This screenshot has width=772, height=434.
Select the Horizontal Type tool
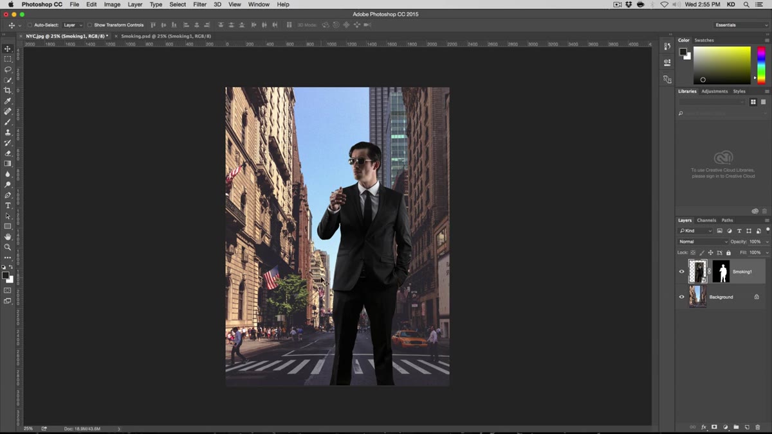(x=8, y=205)
